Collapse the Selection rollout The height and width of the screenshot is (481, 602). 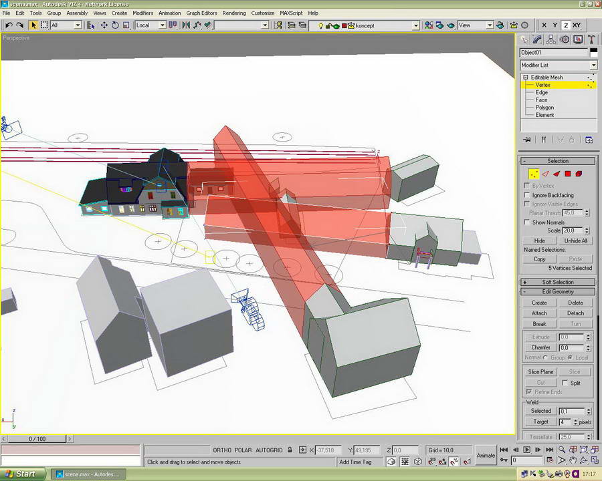[x=558, y=161]
